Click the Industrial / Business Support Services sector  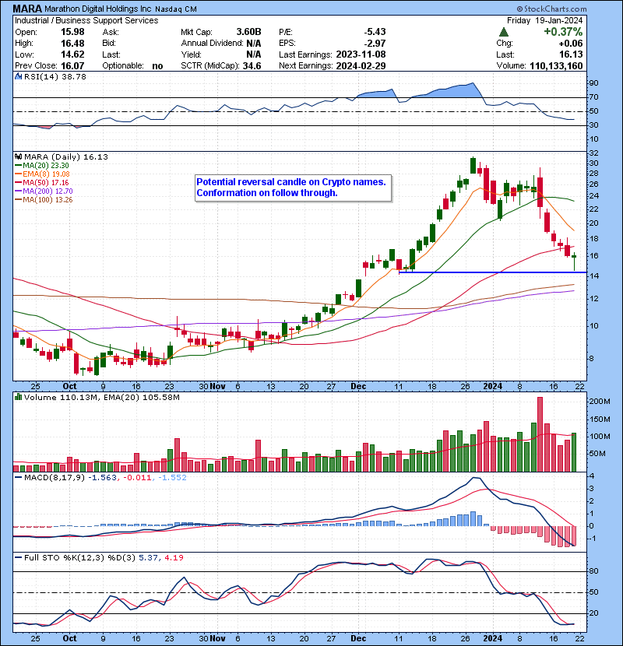coord(86,20)
